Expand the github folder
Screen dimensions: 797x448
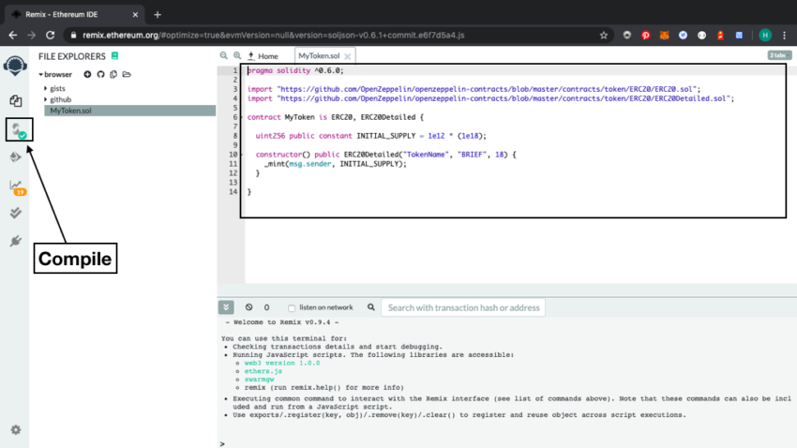pyautogui.click(x=60, y=99)
